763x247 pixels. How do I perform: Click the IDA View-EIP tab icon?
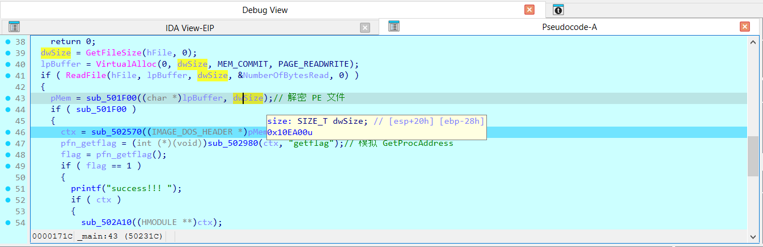point(14,27)
